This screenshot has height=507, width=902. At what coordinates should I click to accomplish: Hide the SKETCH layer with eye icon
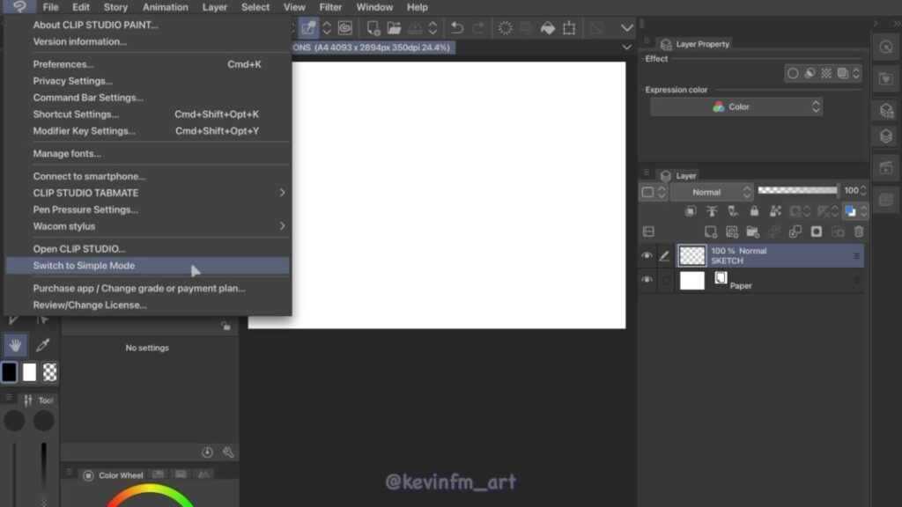click(x=647, y=256)
